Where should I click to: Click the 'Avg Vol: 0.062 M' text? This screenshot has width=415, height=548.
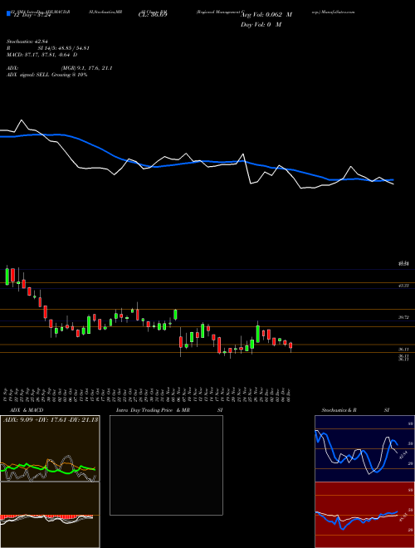[x=266, y=15]
